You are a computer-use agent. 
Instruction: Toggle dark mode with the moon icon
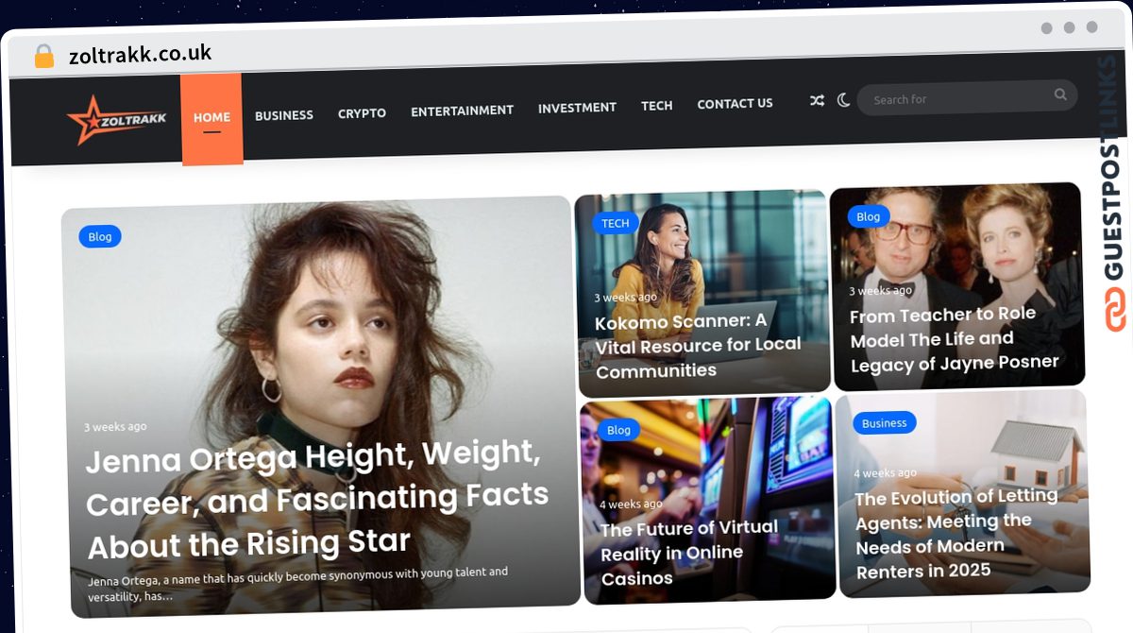tap(843, 99)
